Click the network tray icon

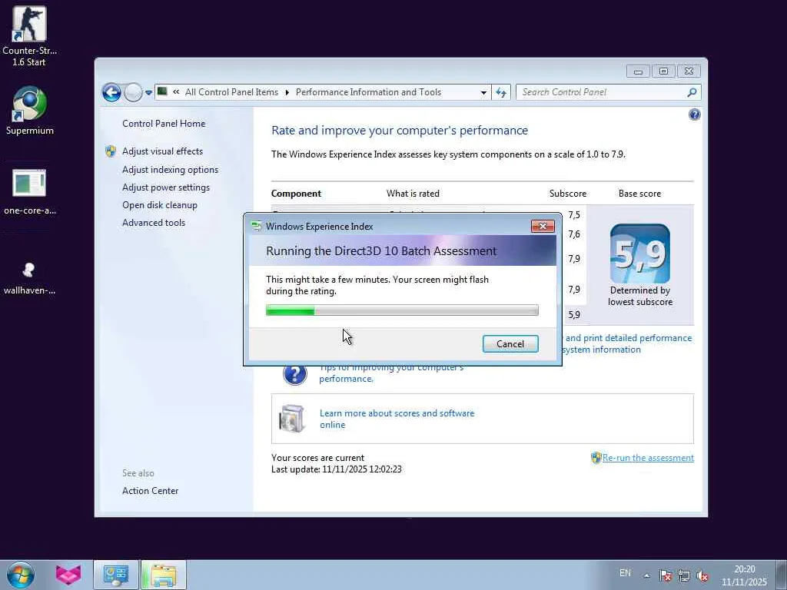pyautogui.click(x=683, y=575)
